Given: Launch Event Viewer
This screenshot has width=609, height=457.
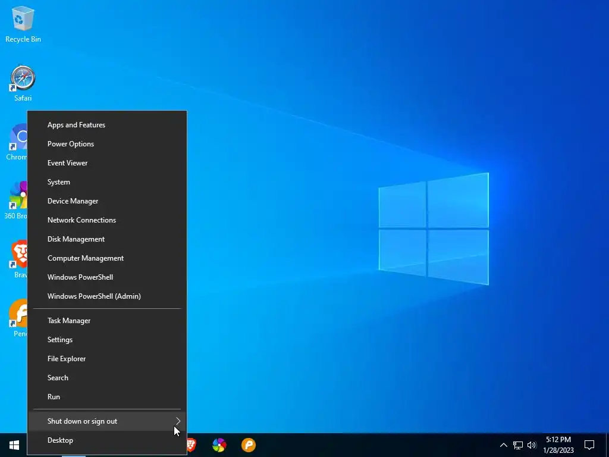Looking at the screenshot, I should pyautogui.click(x=107, y=163).
